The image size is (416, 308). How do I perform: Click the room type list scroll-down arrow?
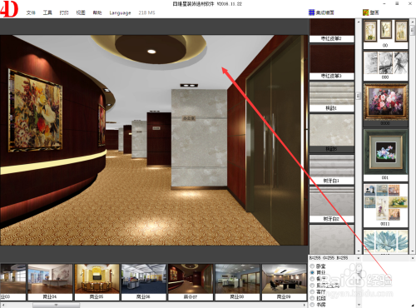[x=359, y=305]
